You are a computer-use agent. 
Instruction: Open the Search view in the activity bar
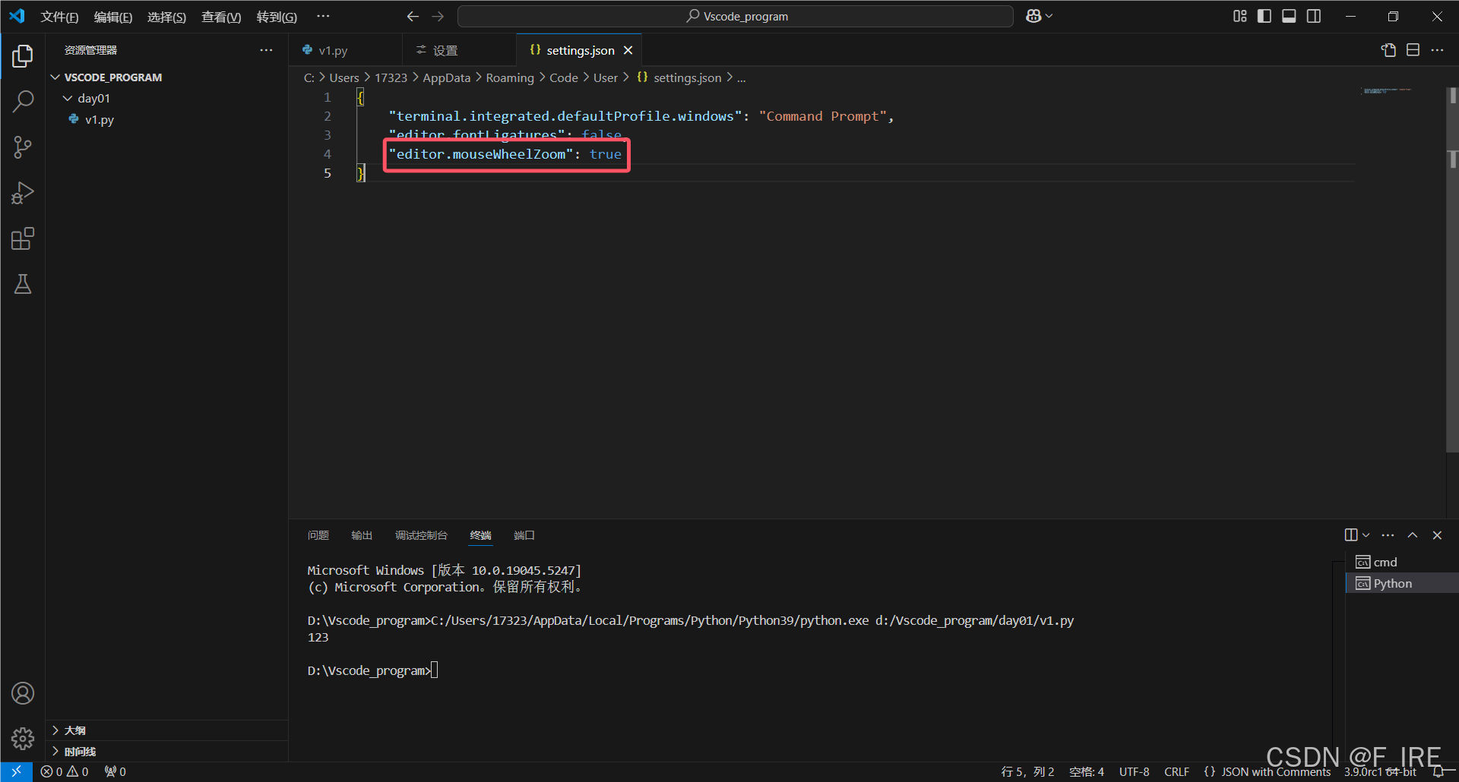[x=23, y=102]
